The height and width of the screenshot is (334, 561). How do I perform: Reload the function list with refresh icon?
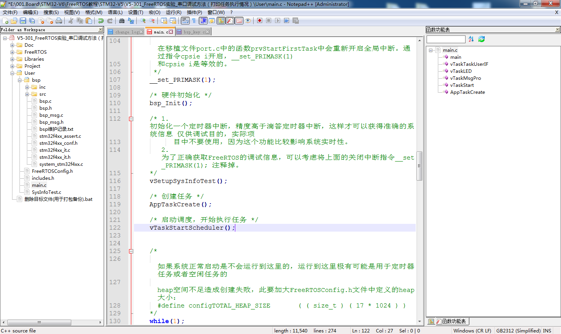click(482, 39)
